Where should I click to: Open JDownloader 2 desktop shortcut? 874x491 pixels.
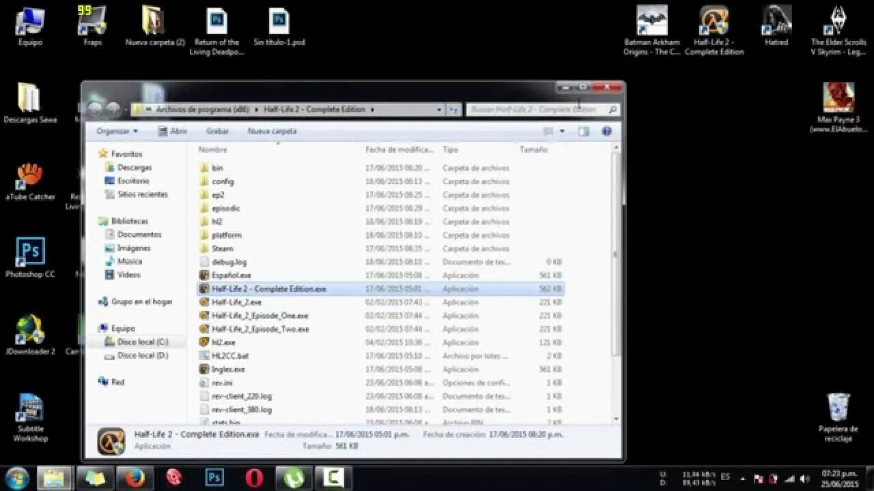pos(30,335)
